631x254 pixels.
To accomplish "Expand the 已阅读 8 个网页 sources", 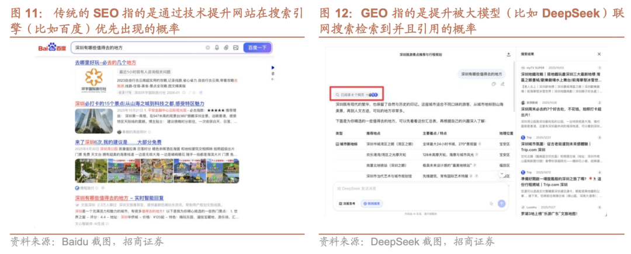I will coord(355,94).
